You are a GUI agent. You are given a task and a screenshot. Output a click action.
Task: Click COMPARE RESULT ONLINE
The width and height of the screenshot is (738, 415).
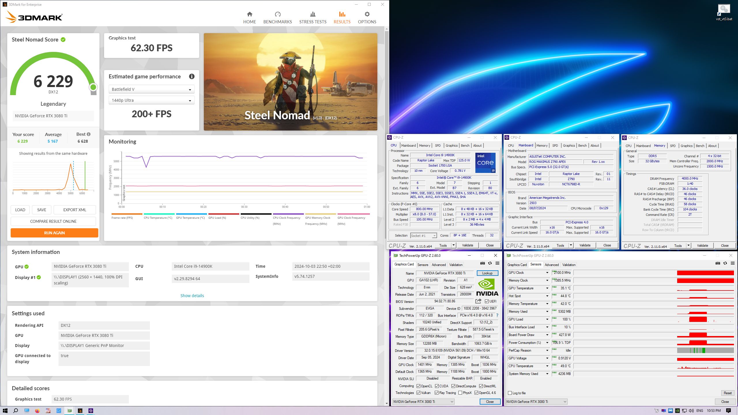[53, 221]
